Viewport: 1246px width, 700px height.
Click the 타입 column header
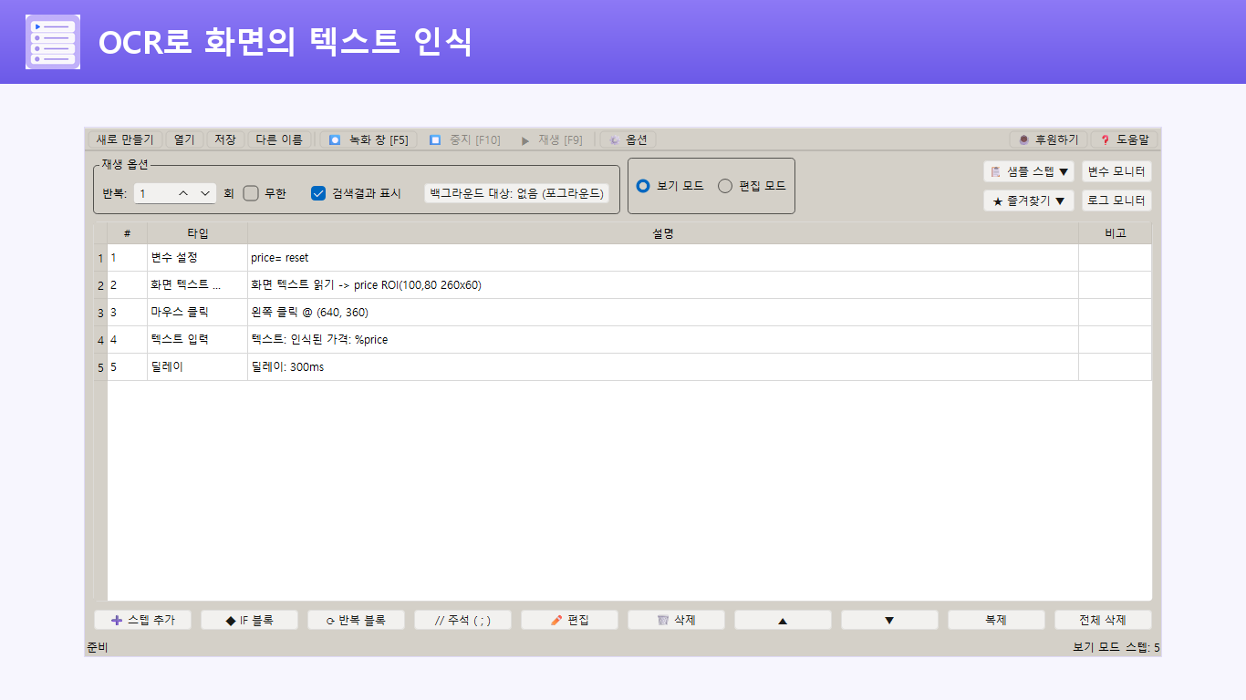point(197,233)
